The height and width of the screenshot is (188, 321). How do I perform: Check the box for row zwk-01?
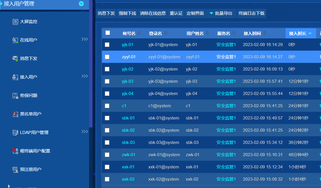click(x=107, y=155)
